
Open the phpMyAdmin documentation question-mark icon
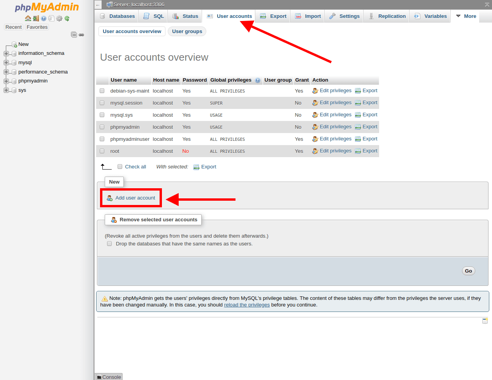44,18
